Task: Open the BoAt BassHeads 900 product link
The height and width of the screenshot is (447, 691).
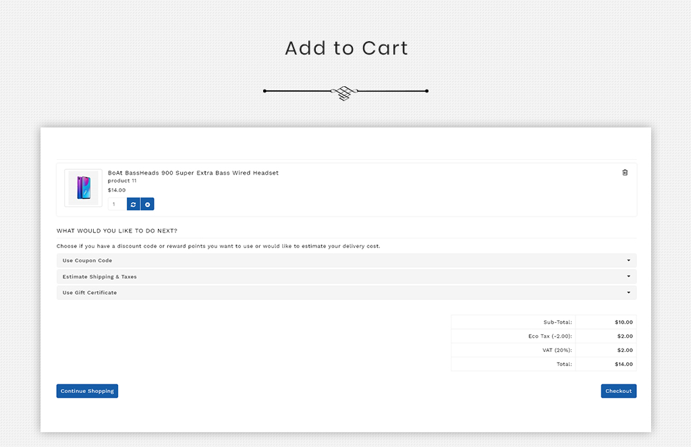Action: coord(193,173)
